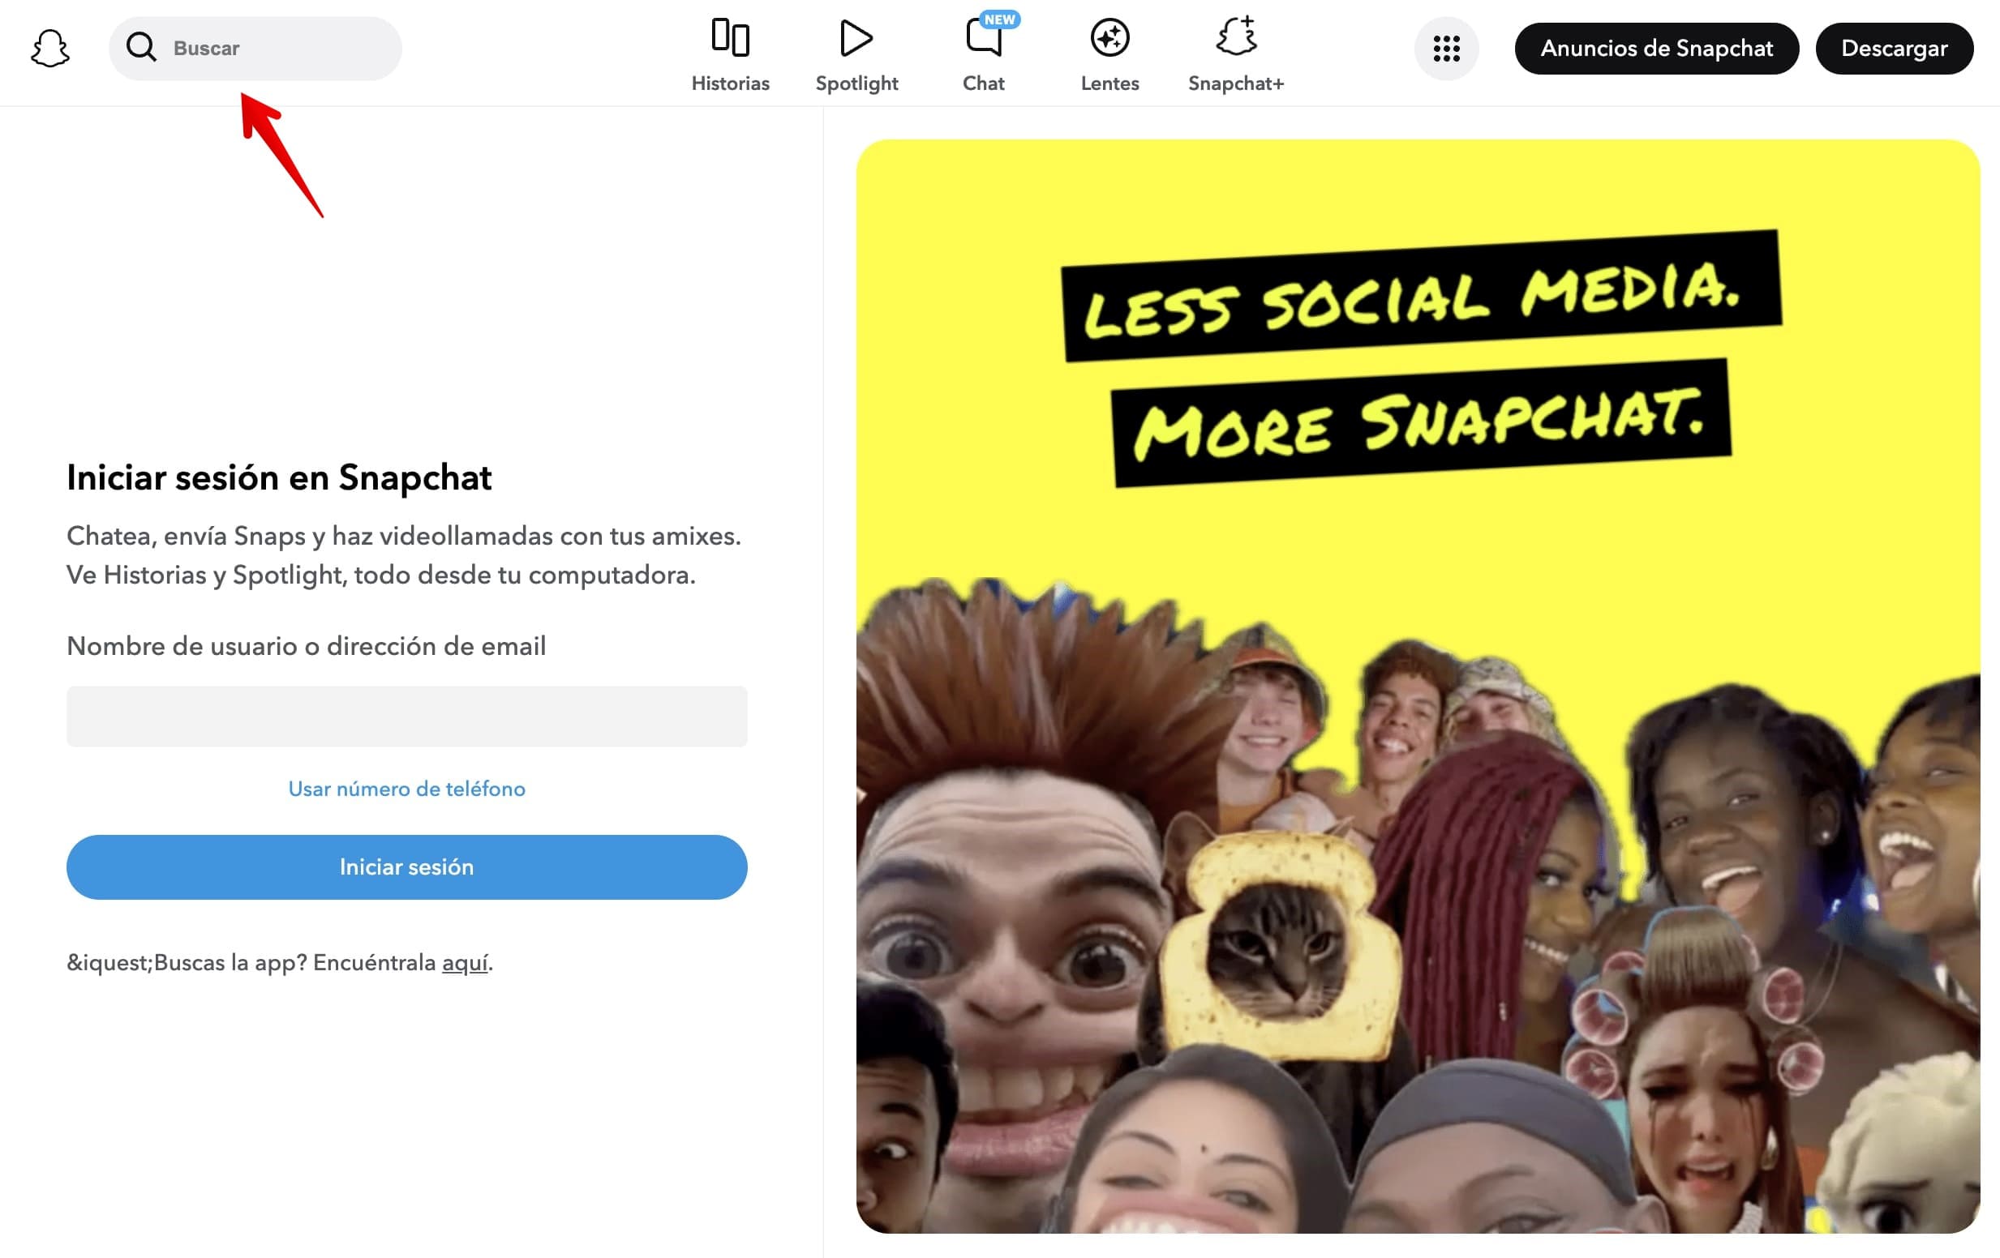Select the Spotlight menu label
Screen dimensions: 2000x1258
[856, 83]
